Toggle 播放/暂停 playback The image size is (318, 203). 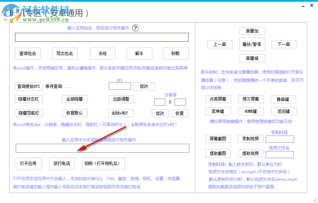click(252, 45)
